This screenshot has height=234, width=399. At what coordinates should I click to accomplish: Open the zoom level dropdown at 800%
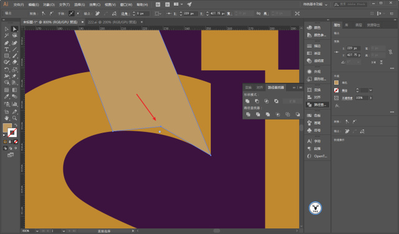click(37, 231)
